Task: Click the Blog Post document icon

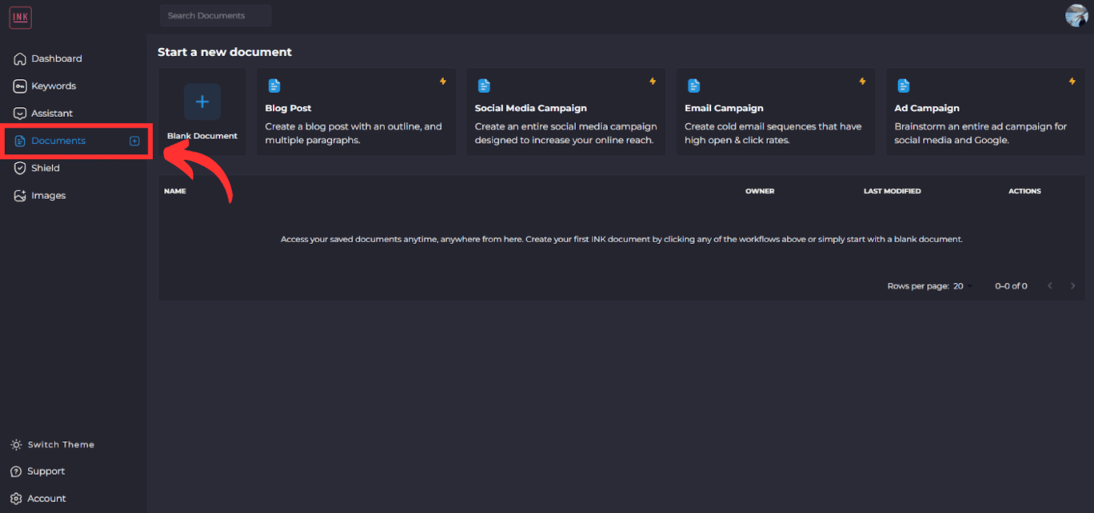Action: click(x=274, y=85)
